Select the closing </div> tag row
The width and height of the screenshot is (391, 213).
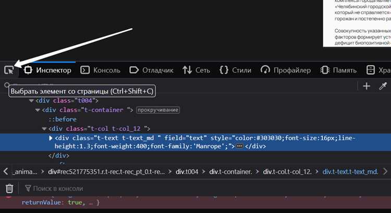(x=59, y=156)
